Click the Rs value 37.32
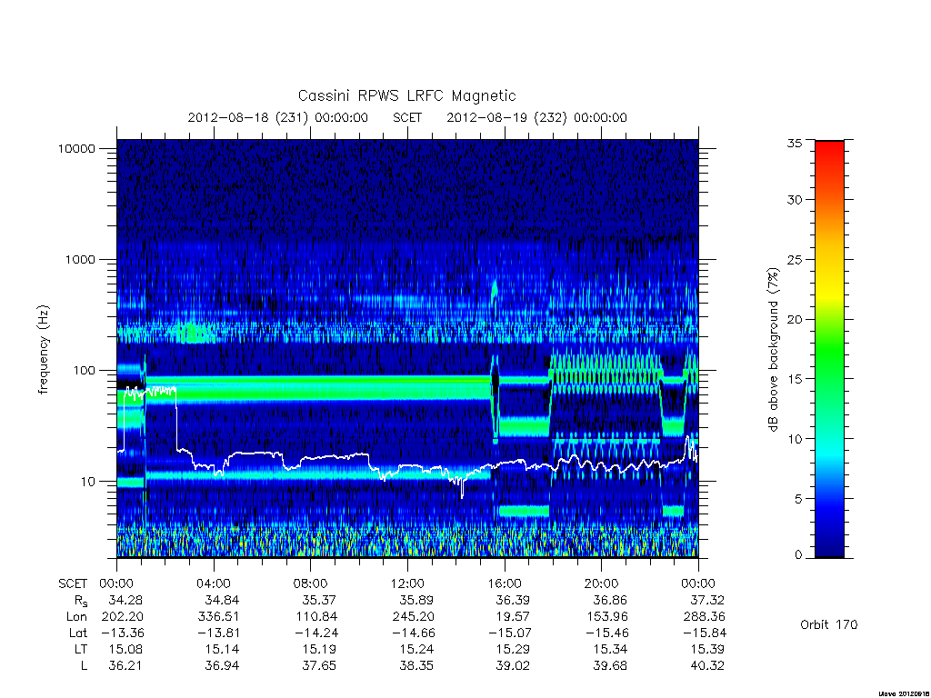Viewport: 931px width, 698px height. click(x=707, y=600)
